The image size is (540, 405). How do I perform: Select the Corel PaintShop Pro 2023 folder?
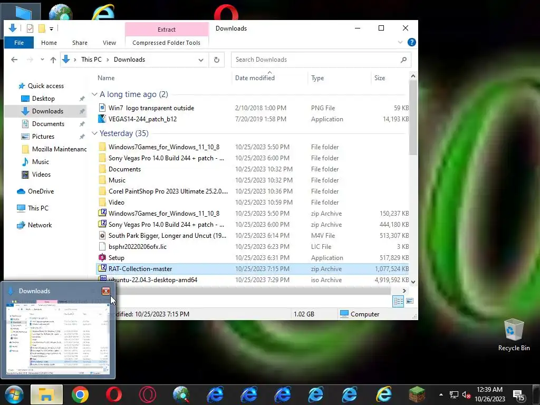point(168,191)
